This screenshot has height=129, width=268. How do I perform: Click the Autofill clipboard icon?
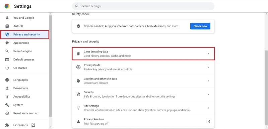tap(7, 26)
